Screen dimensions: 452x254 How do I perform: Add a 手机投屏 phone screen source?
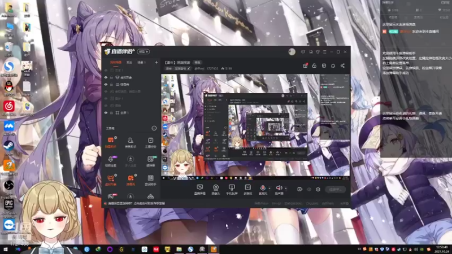(x=232, y=190)
